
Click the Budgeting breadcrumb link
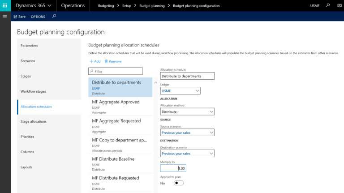pos(106,6)
